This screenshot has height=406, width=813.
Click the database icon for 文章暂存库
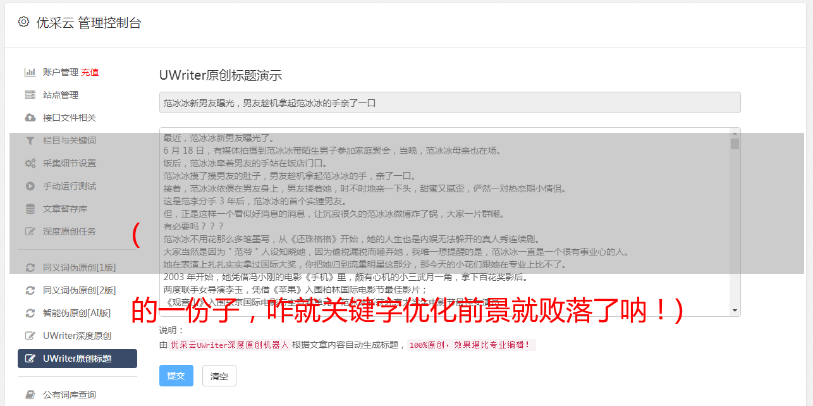coord(30,209)
